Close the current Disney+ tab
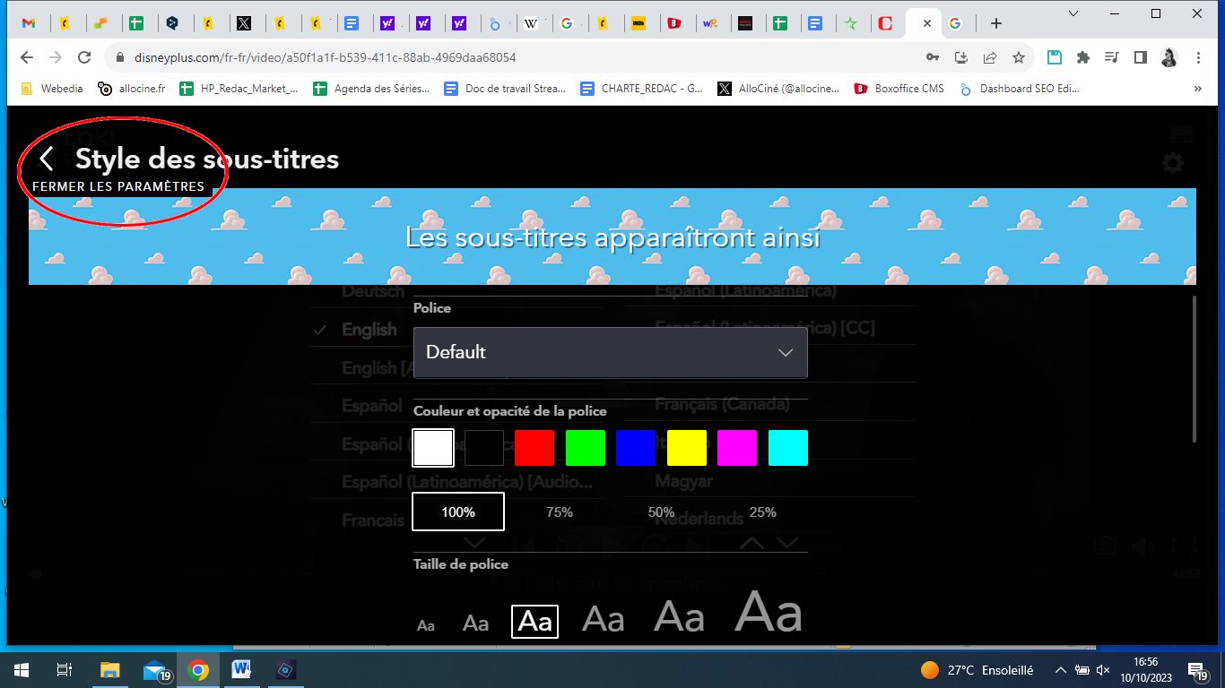Screen dimensions: 1225x688 pos(926,24)
